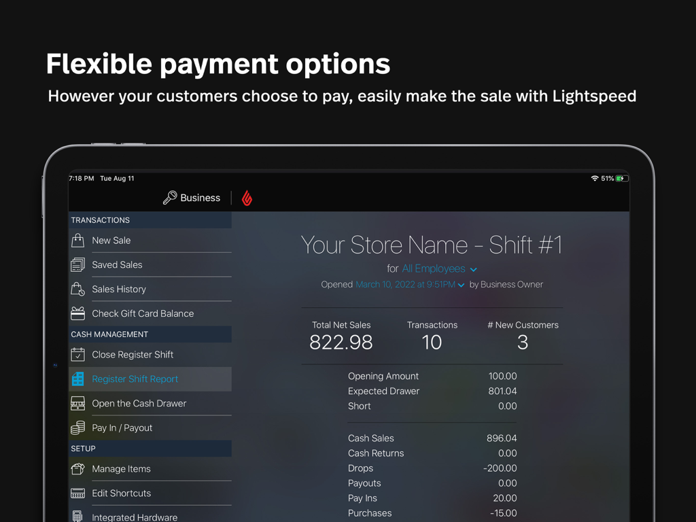Viewport: 696px width, 522px height.
Task: Select the Register Shift Report cash icon
Action: [78, 379]
